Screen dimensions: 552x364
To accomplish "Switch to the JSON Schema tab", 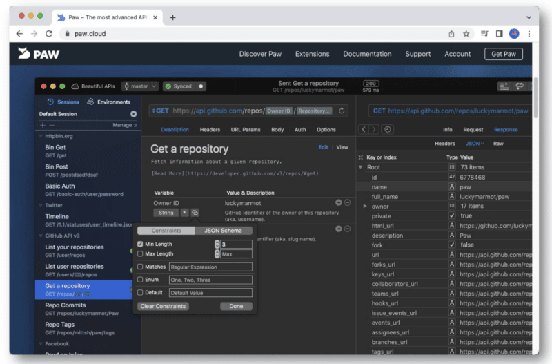I will [x=222, y=231].
